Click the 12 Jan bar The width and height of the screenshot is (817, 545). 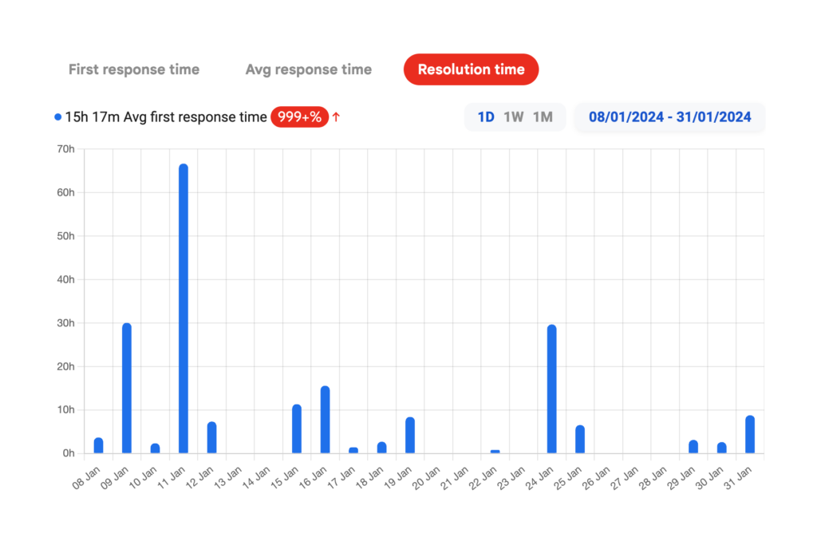pos(211,437)
